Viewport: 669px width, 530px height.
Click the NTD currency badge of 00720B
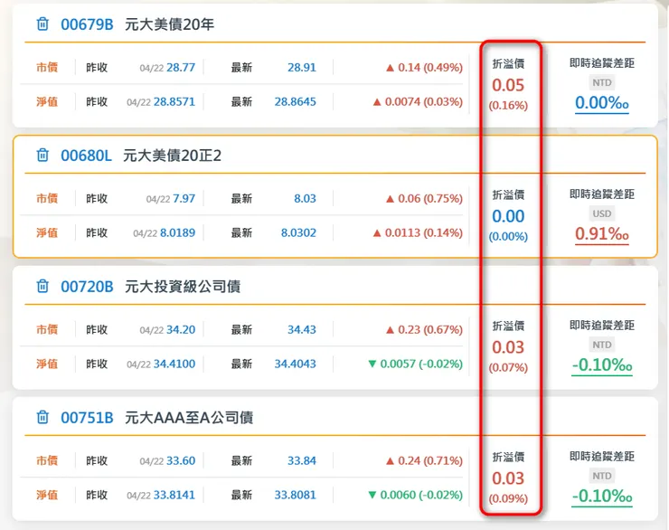601,345
